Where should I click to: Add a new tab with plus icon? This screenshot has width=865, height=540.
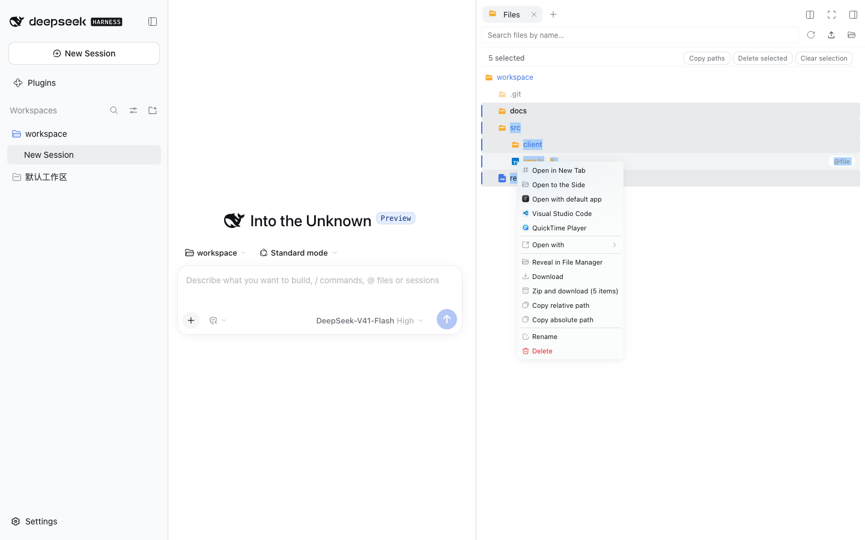[553, 14]
